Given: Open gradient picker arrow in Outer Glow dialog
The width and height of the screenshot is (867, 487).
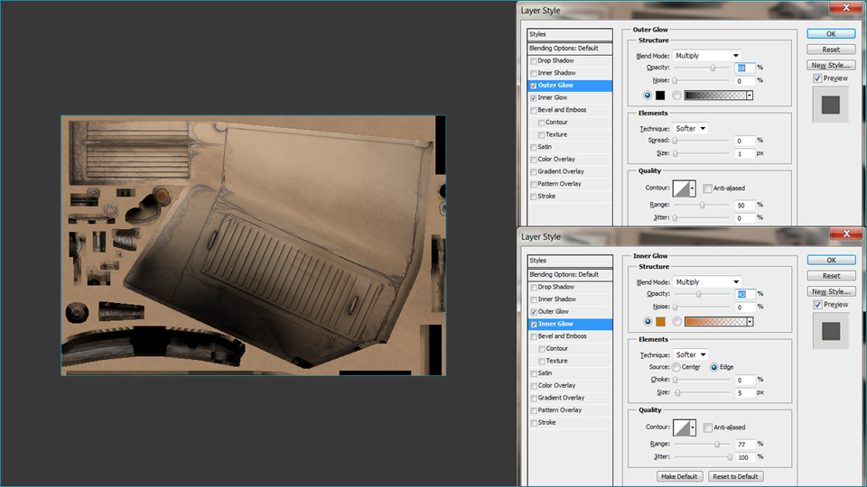Looking at the screenshot, I should tap(750, 96).
